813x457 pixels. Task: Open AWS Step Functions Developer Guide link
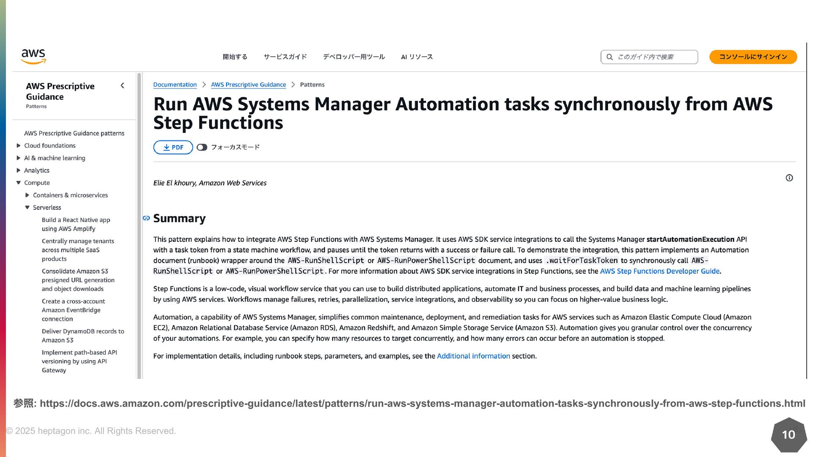(x=659, y=271)
